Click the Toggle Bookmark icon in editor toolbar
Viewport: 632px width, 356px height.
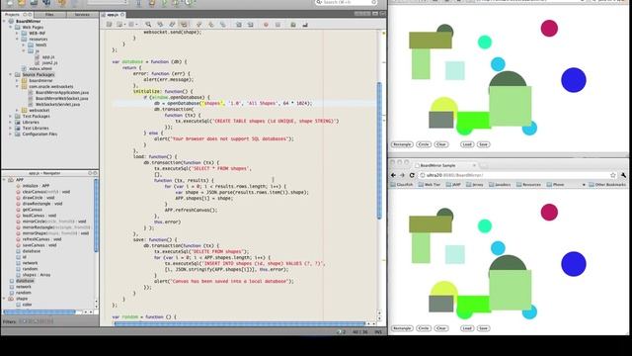click(x=223, y=25)
